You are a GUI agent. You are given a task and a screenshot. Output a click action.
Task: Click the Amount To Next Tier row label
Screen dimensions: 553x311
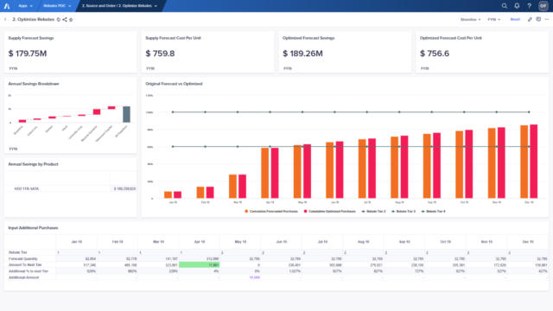[25, 265]
